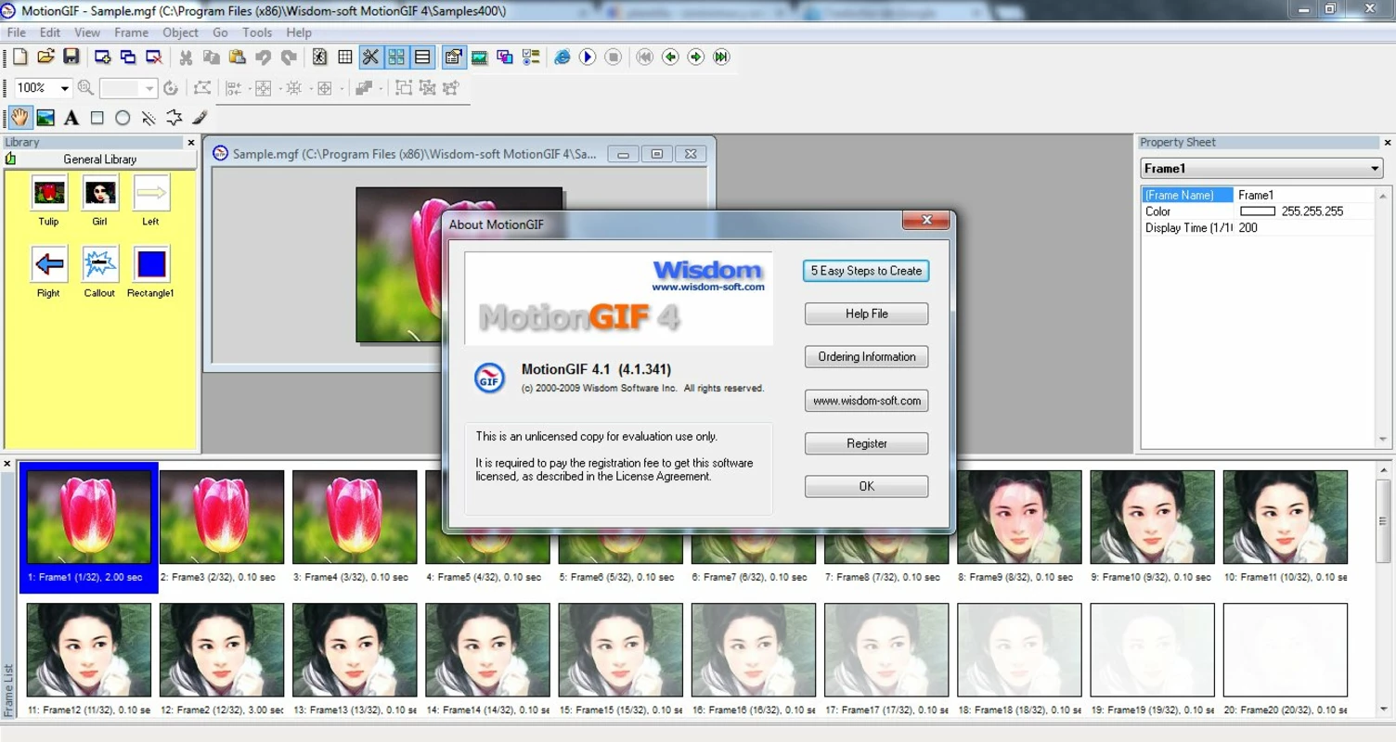Jump to first frame icon
1396x742 pixels.
tap(645, 57)
